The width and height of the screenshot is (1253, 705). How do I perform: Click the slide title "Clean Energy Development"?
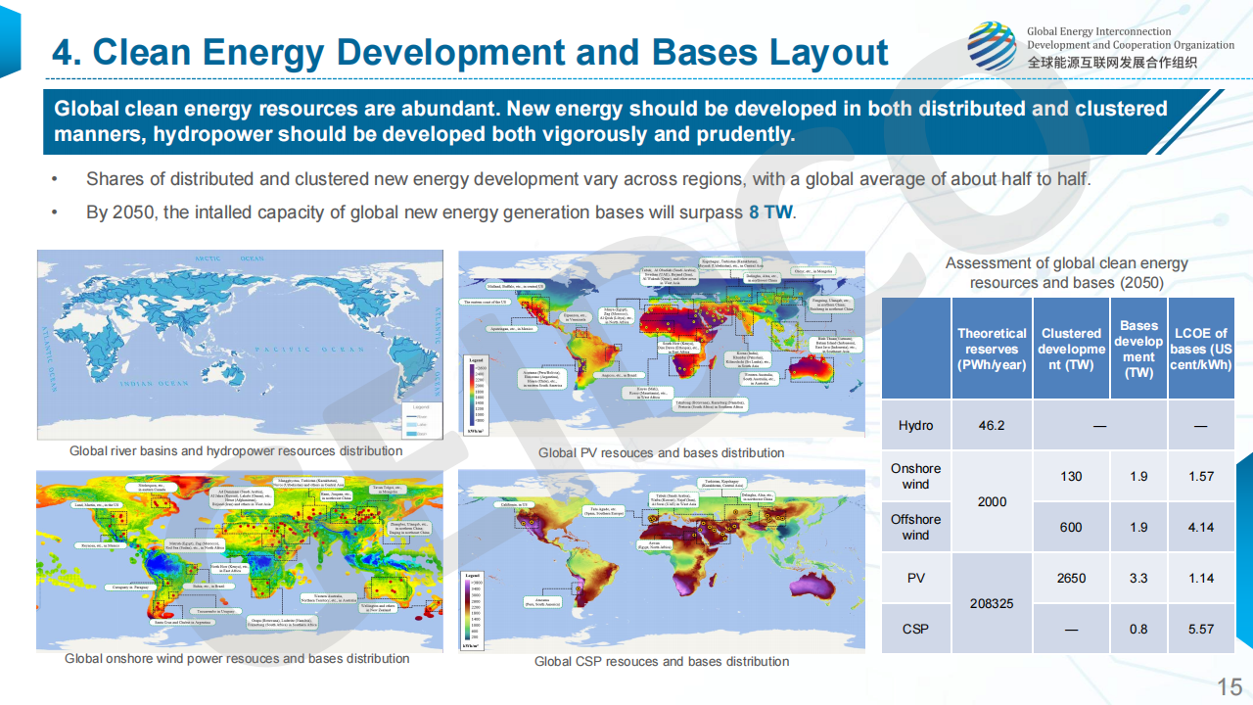(470, 53)
